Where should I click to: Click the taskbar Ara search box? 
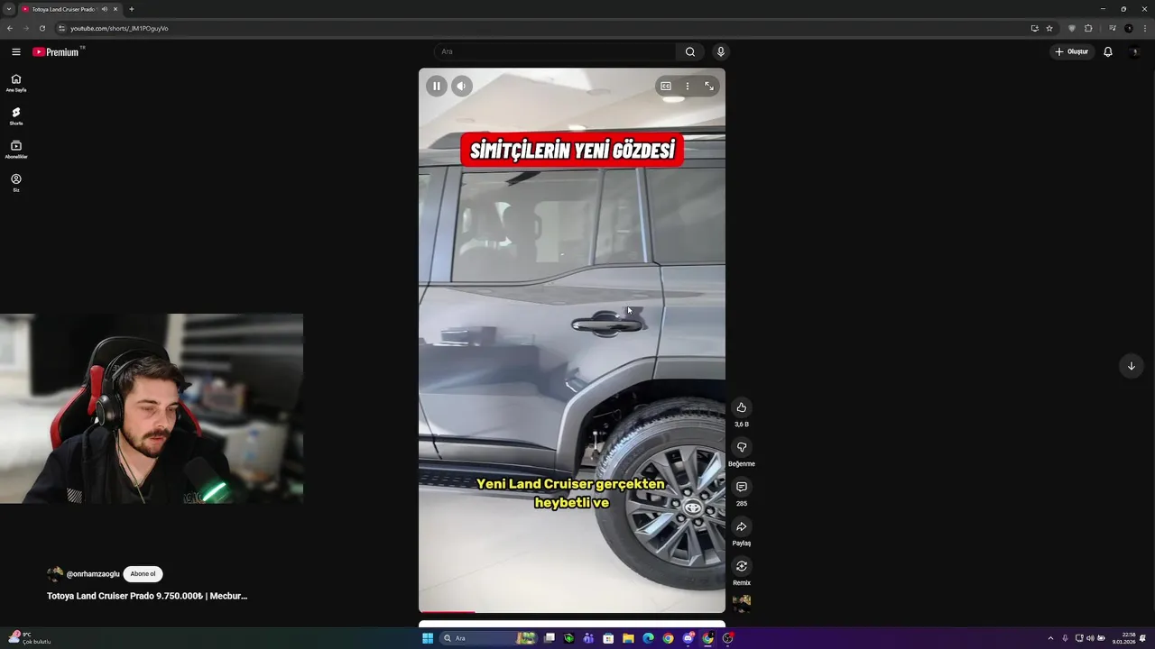[488, 638]
